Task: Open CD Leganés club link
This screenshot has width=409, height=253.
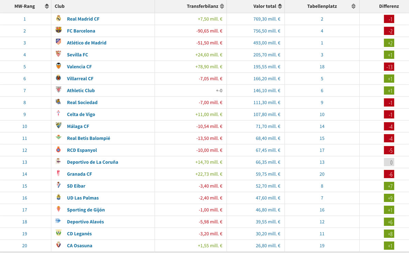Action: point(79,234)
